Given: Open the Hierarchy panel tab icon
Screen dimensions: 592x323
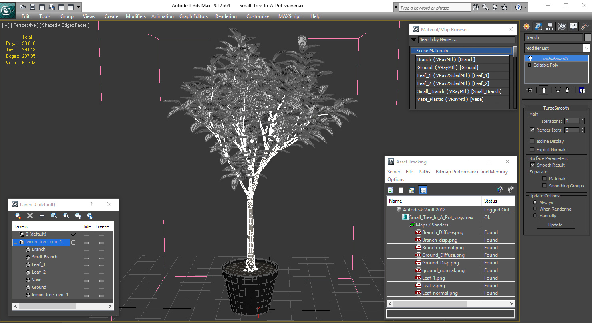Looking at the screenshot, I should click(550, 26).
